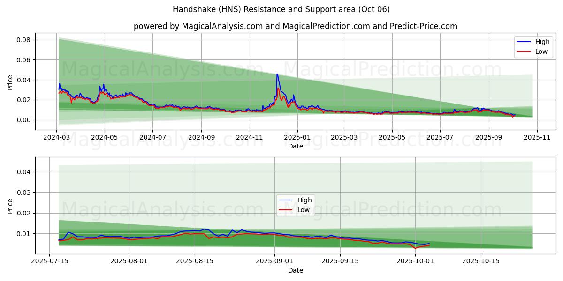Screen dimensions: 563x281
Task: Select the High label in upper chart legend
Action: (542, 42)
